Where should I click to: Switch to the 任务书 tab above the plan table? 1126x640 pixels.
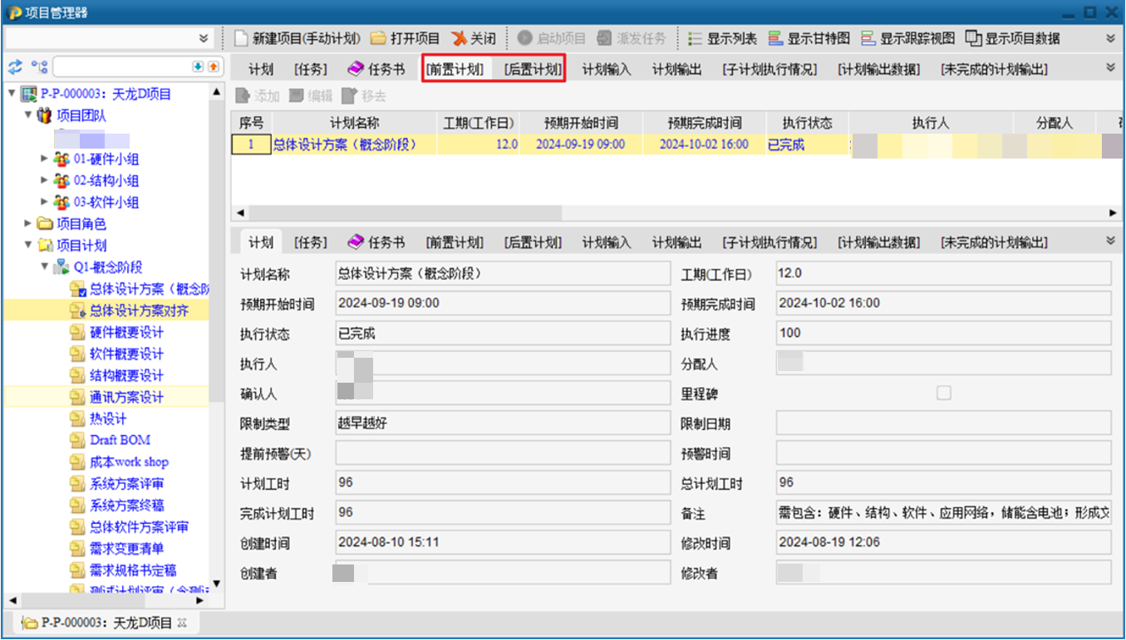376,69
